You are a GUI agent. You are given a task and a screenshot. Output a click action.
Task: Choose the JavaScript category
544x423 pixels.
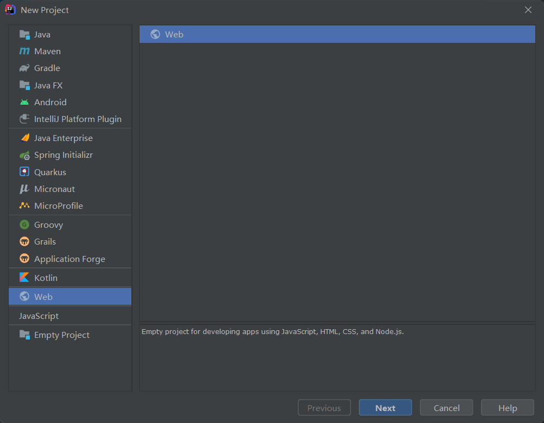(70, 316)
